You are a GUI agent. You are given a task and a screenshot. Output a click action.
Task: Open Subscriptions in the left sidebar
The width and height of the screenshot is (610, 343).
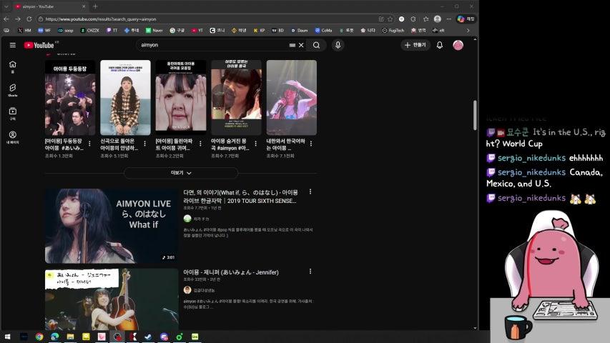click(x=12, y=113)
